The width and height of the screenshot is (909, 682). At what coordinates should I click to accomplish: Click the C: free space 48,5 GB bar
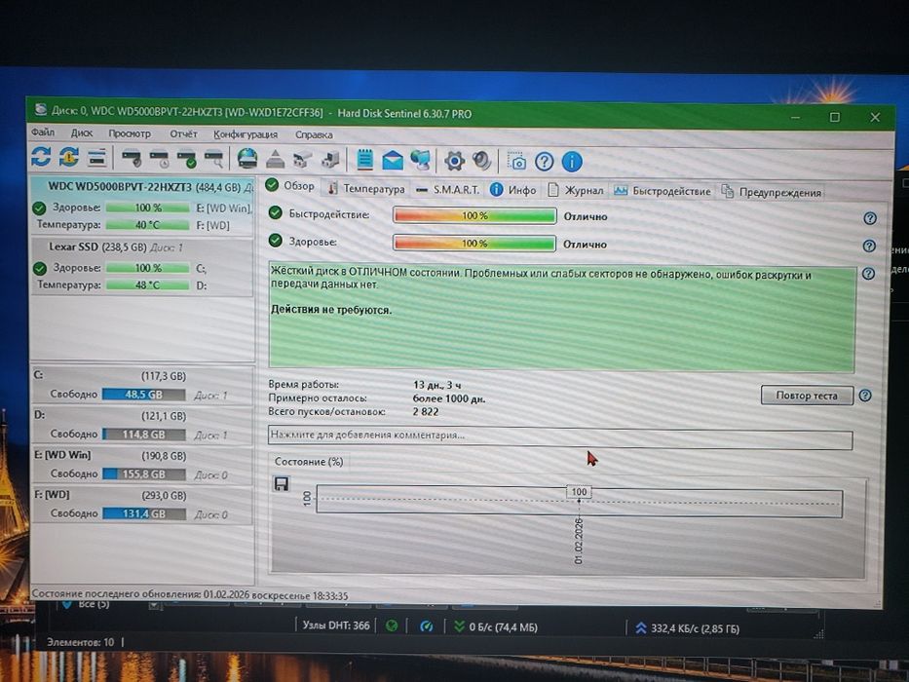[144, 395]
